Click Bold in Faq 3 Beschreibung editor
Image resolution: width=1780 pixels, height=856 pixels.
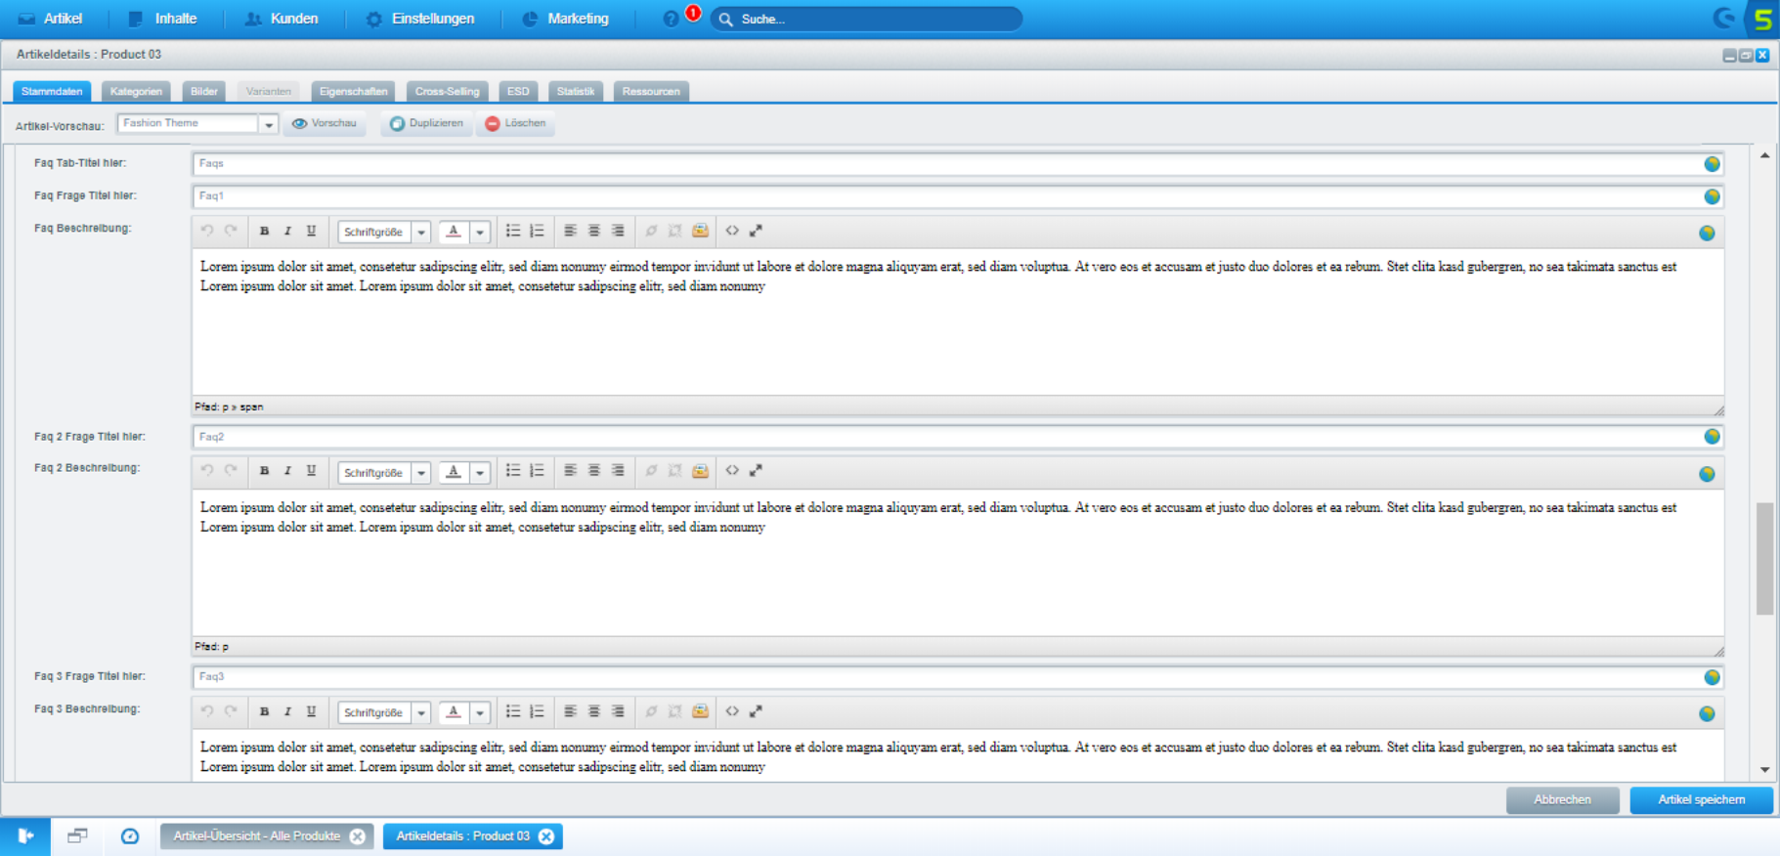264,711
